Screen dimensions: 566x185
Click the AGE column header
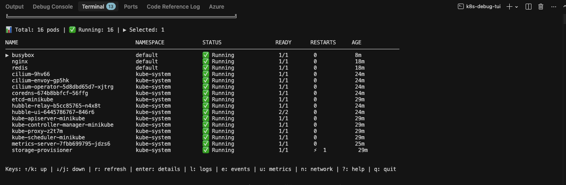357,43
